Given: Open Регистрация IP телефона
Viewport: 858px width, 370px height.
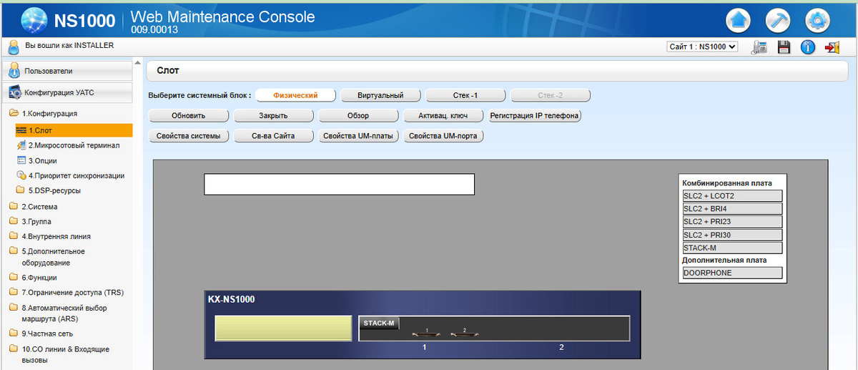Looking at the screenshot, I should (534, 116).
